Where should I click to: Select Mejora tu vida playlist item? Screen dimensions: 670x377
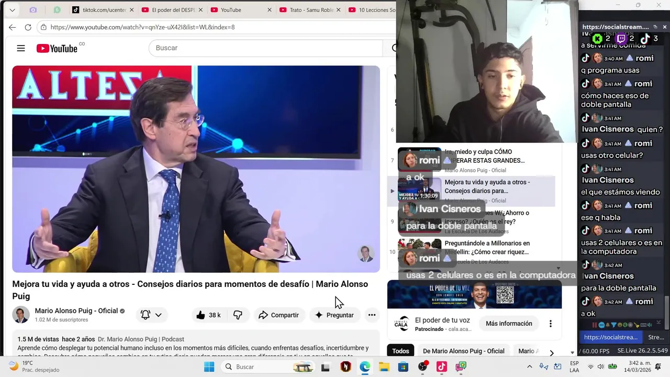click(x=471, y=191)
